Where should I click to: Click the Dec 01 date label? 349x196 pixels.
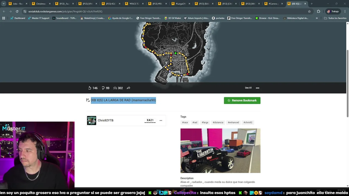[248, 88]
